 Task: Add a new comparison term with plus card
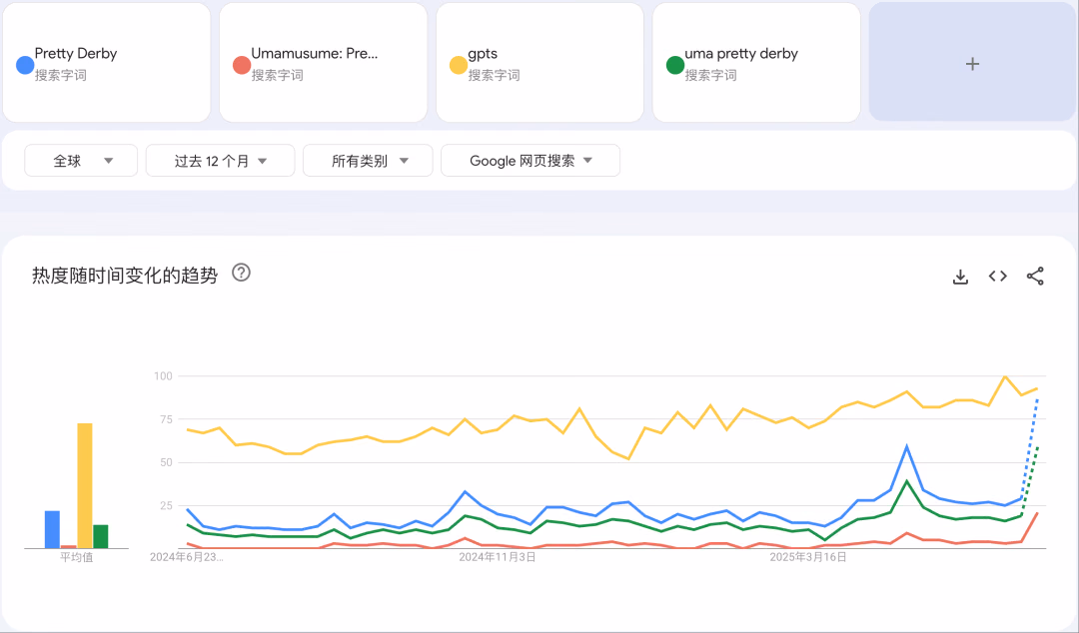[972, 63]
